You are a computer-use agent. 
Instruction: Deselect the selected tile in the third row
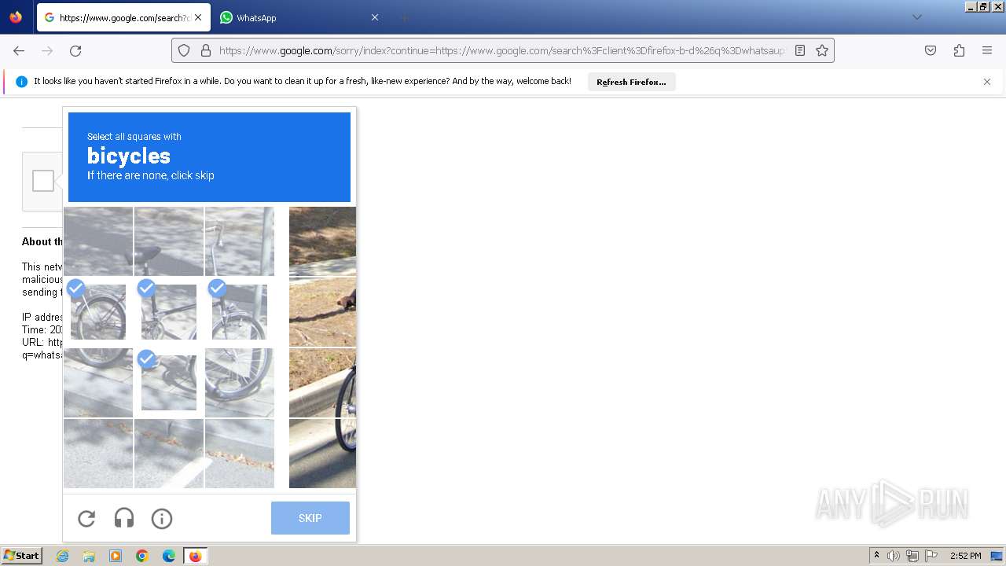[169, 383]
